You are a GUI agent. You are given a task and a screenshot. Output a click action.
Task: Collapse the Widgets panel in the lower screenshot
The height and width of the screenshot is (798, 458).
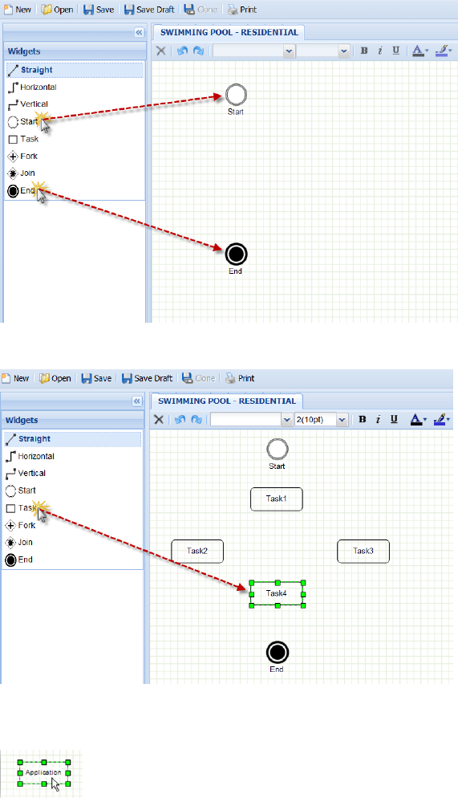(136, 401)
